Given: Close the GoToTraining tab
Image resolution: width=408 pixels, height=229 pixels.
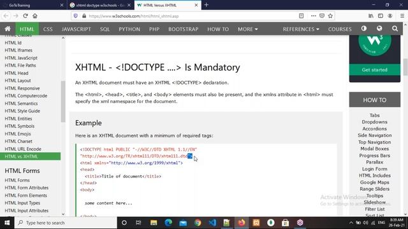Looking at the screenshot, I should [62, 5].
